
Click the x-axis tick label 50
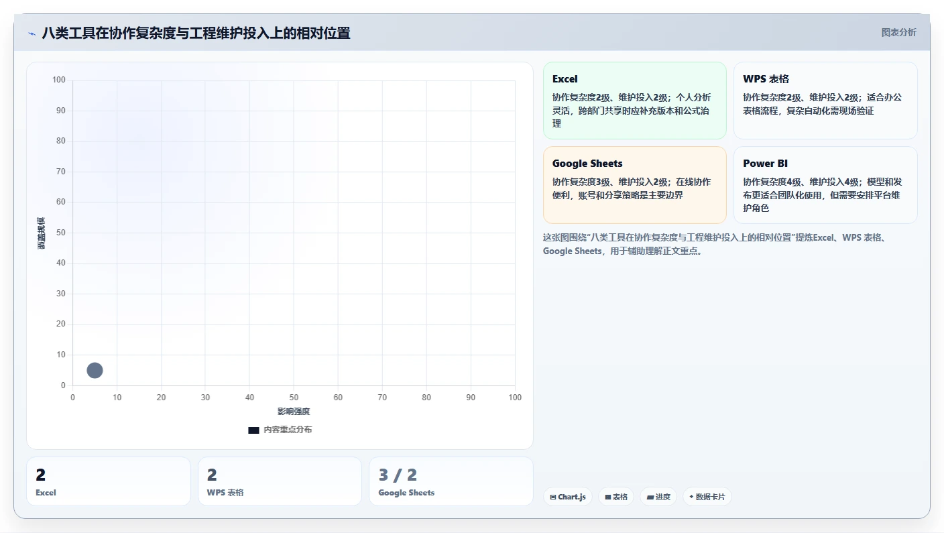point(294,398)
